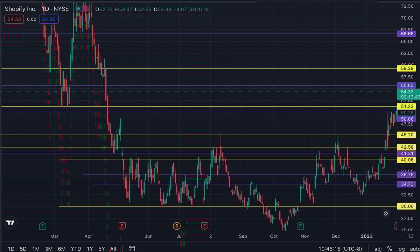Screen dimensions: 420x252
Task: Click the 0.02 spread value
Action: tap(31, 19)
